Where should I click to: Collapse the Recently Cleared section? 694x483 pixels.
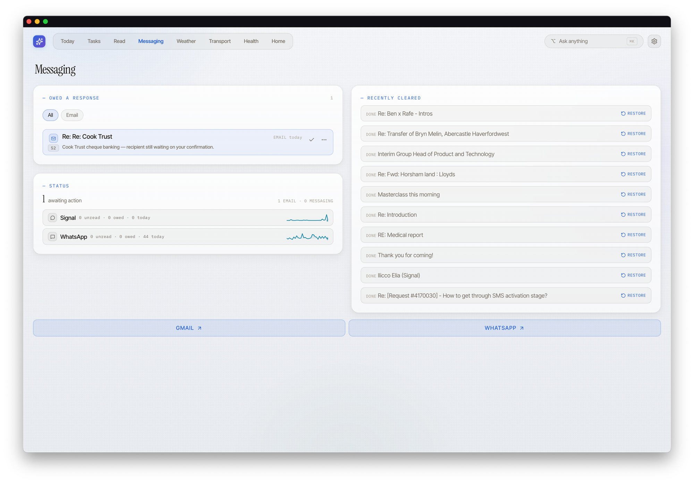coord(362,98)
